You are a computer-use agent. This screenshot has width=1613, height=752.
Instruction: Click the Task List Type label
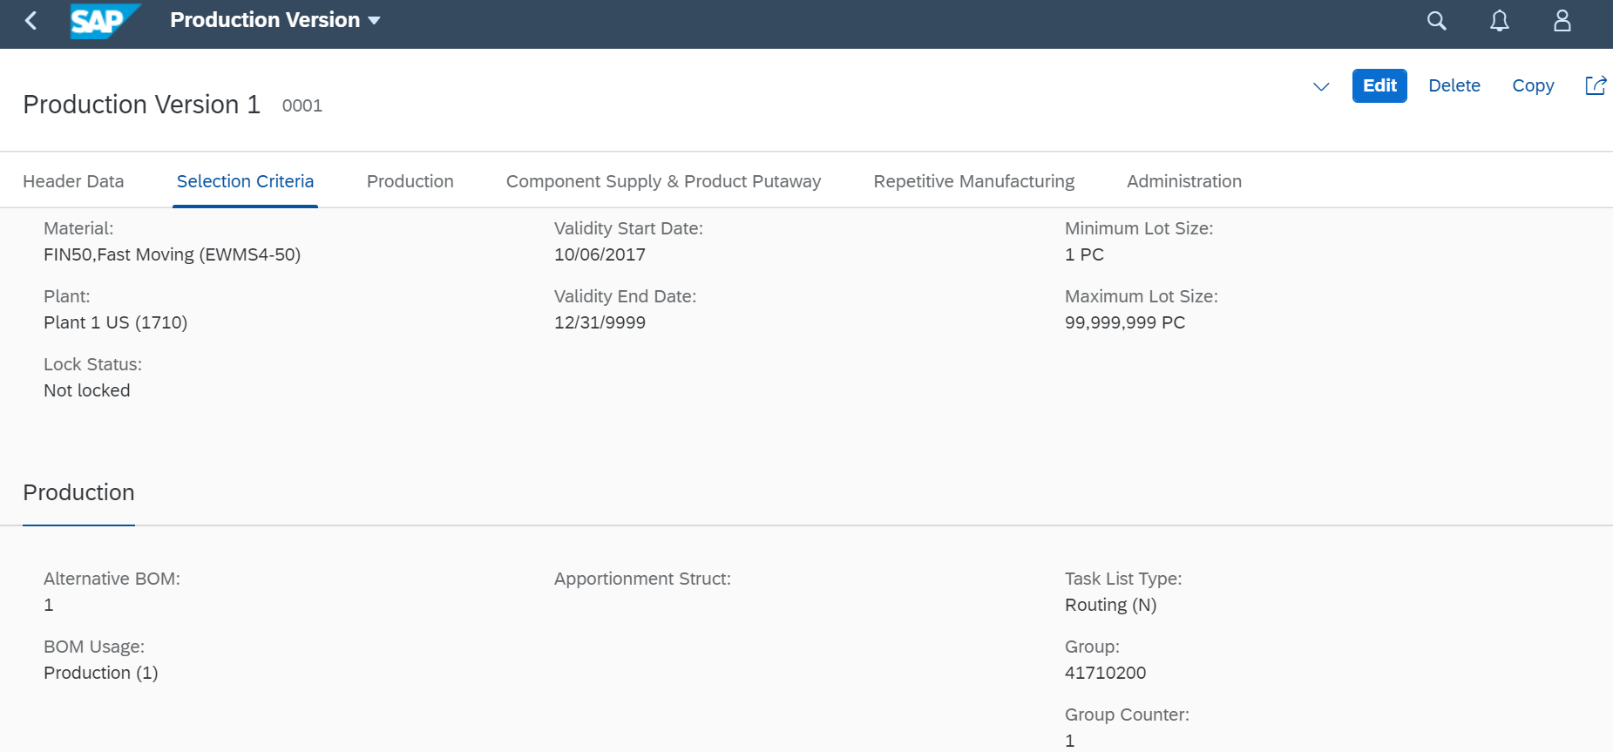pos(1123,579)
